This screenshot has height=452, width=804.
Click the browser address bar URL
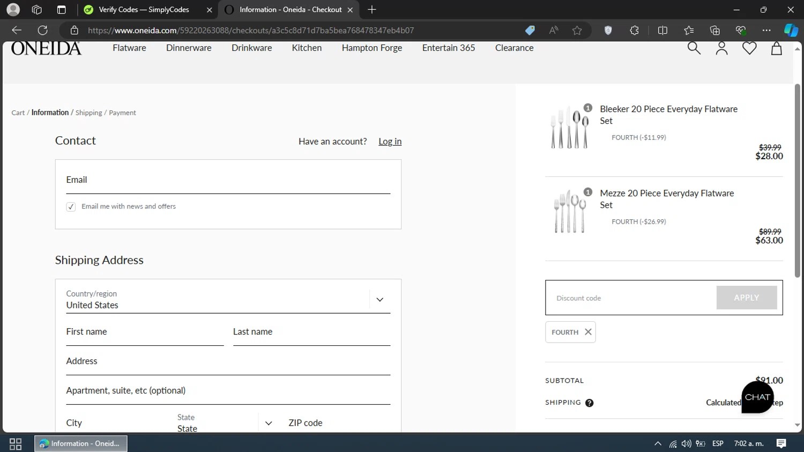coord(251,31)
